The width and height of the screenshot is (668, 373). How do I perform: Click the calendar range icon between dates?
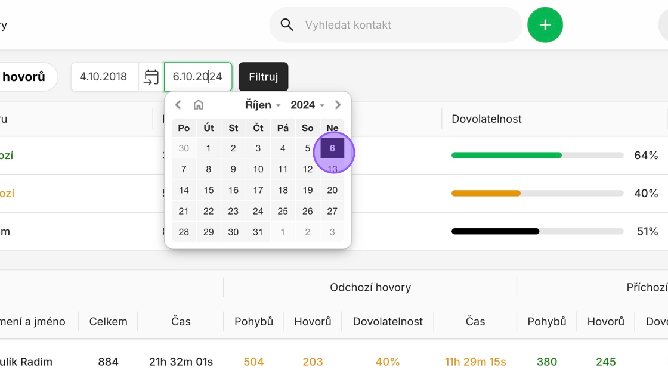point(151,77)
